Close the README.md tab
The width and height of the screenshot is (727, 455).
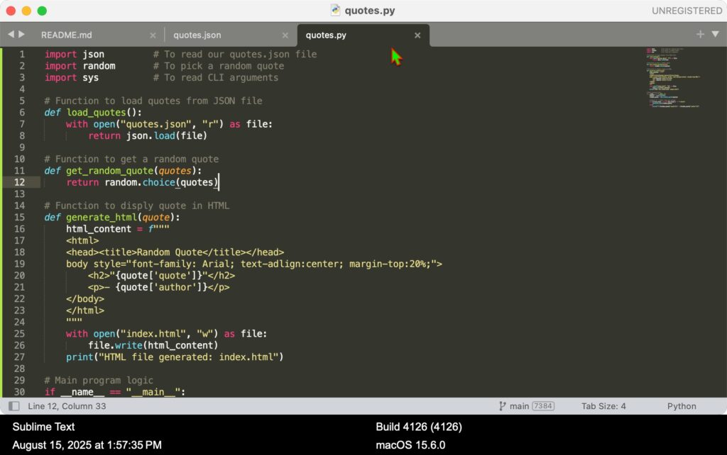[x=152, y=35]
